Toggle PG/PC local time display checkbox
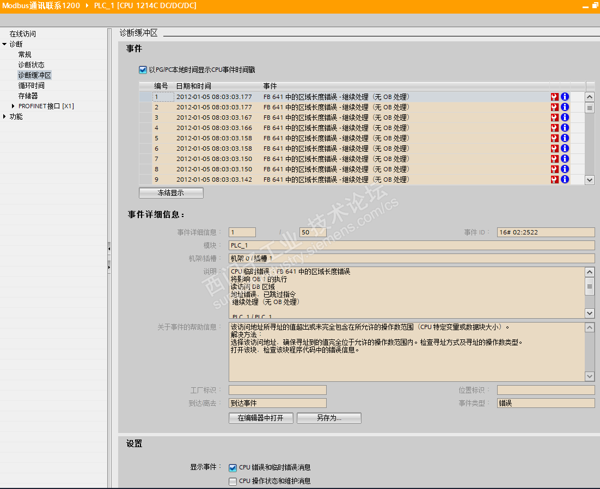Viewport: 600px width, 489px height. click(143, 70)
